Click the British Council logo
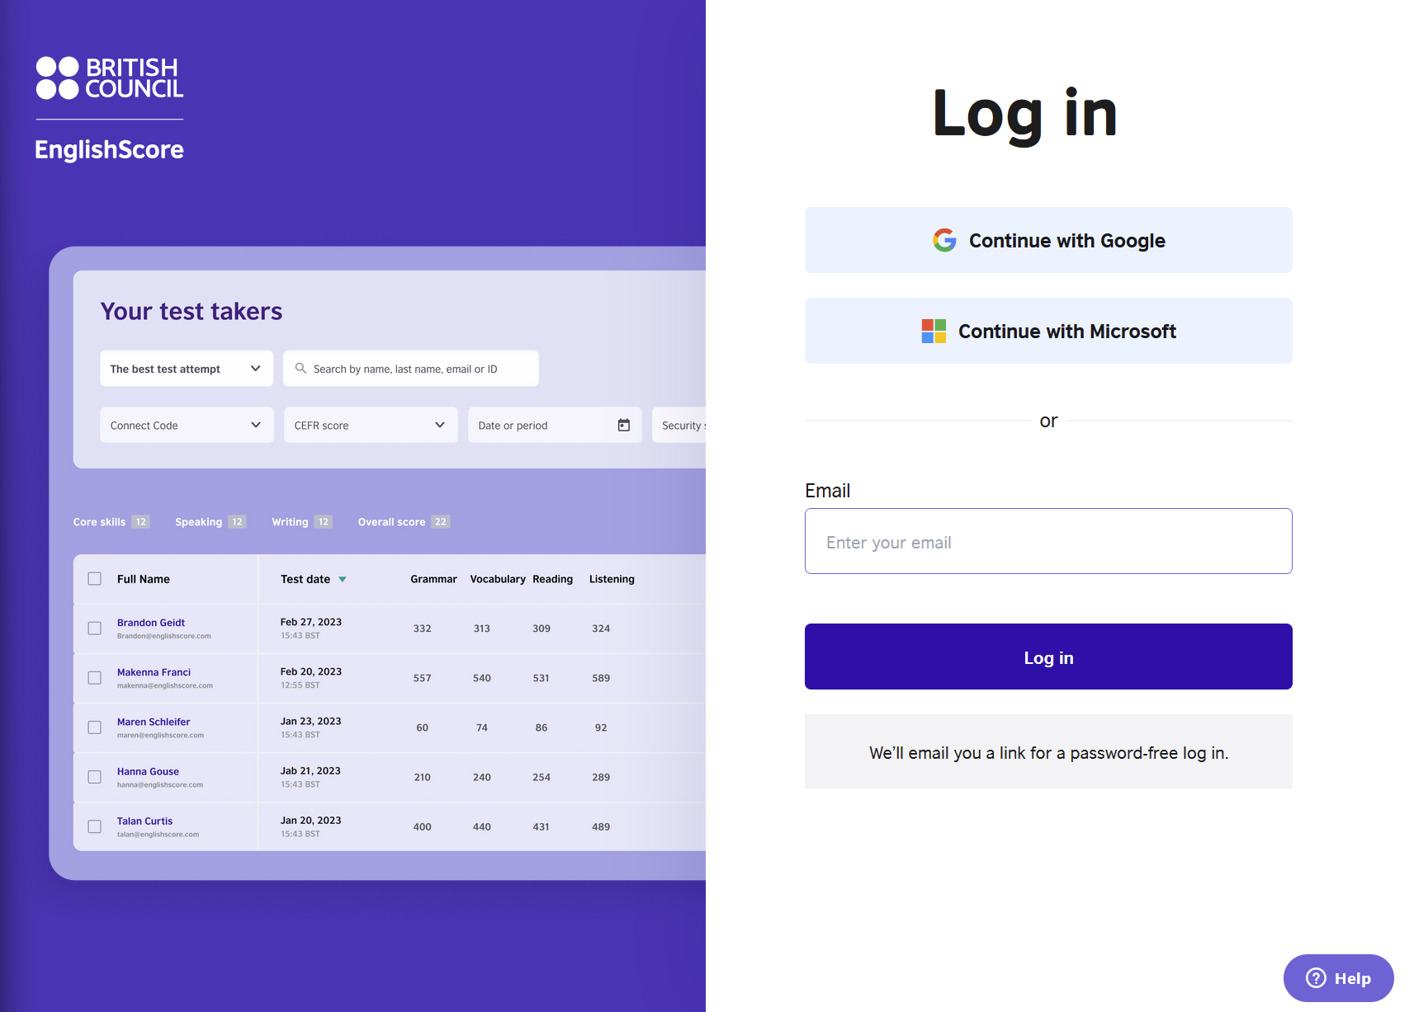This screenshot has width=1414, height=1012. pyautogui.click(x=110, y=78)
